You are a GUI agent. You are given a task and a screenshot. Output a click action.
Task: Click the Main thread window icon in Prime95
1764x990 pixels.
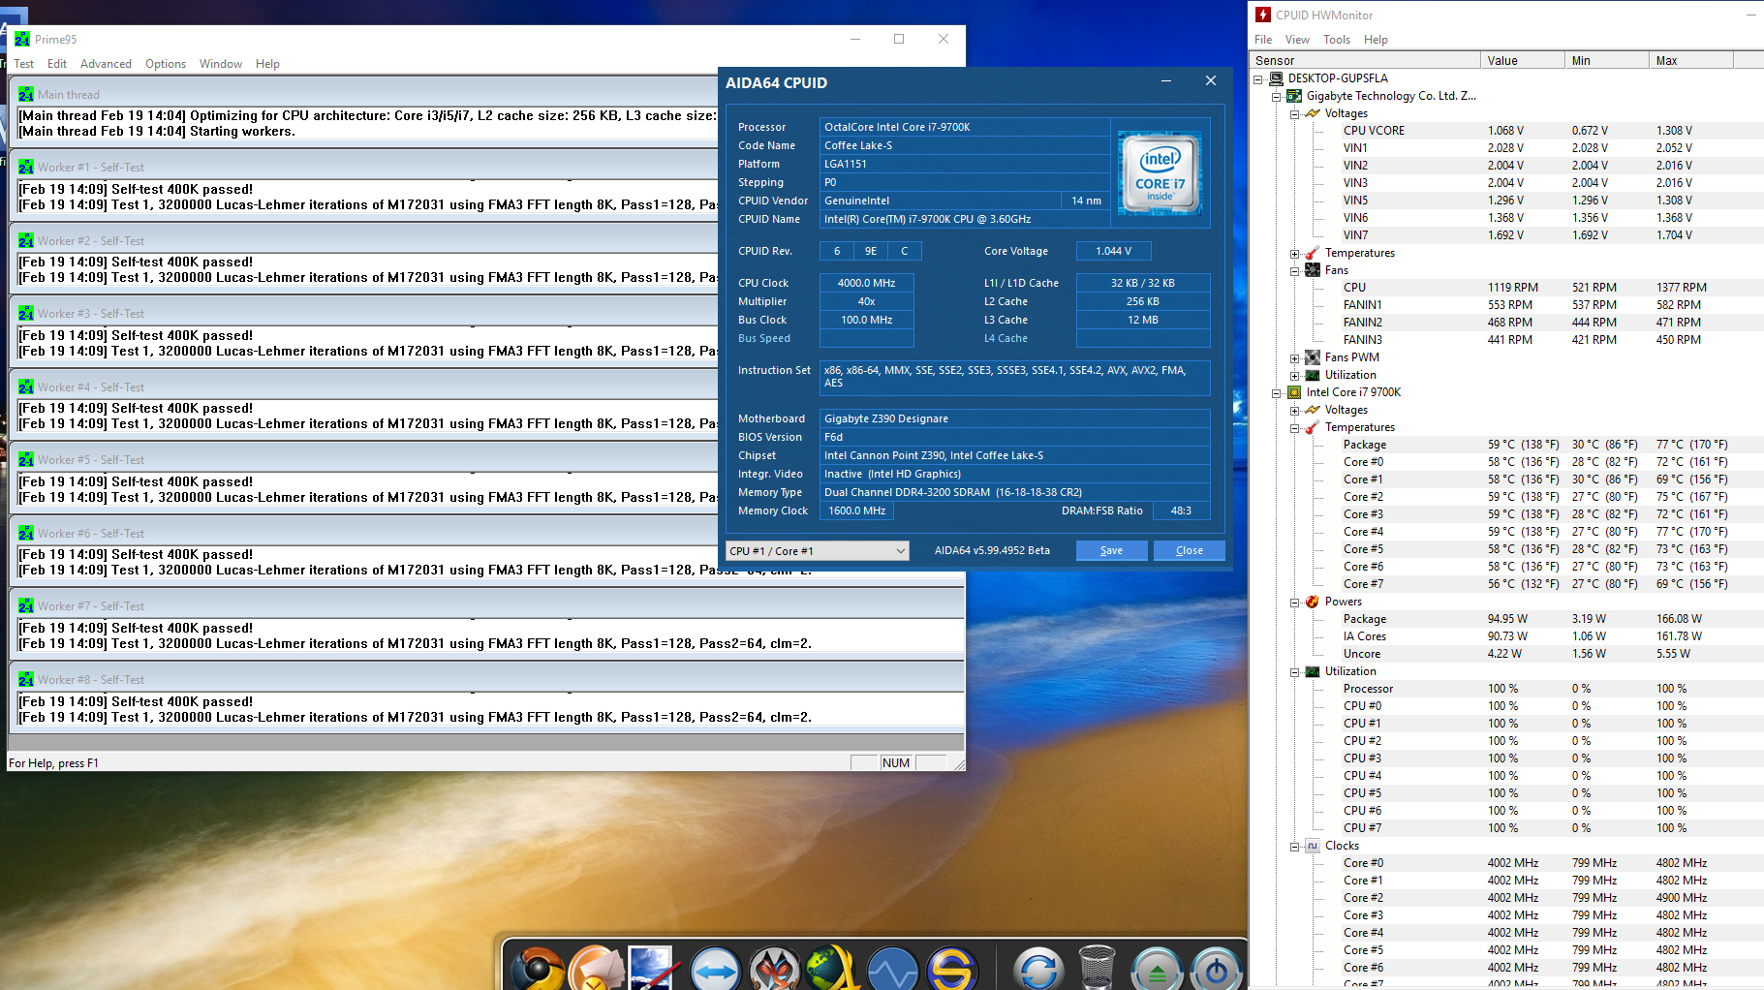click(26, 94)
